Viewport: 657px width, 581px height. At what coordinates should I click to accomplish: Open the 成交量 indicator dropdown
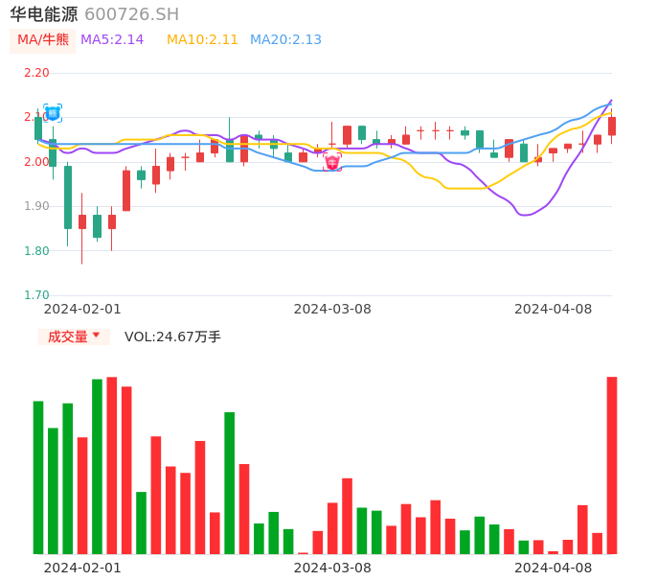[74, 337]
